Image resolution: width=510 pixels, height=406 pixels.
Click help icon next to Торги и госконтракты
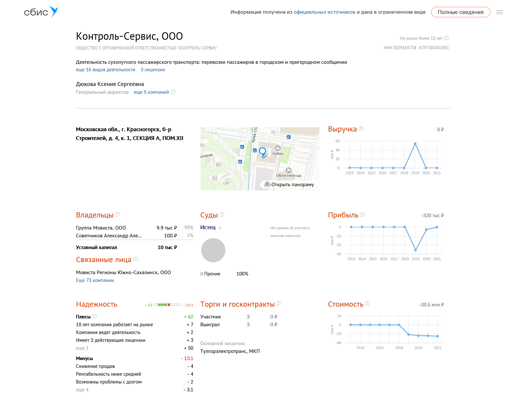coord(278,303)
